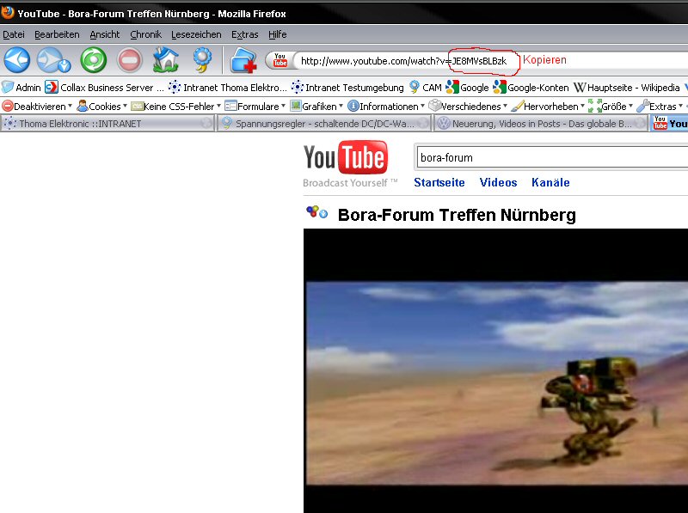
Task: Open Intranet Thoma Elektro bookmark
Action: [x=228, y=88]
